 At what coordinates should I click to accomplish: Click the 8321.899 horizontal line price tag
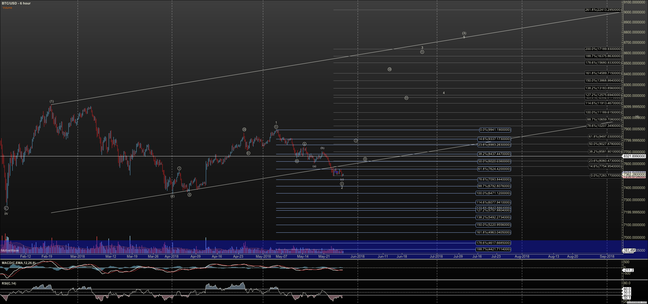click(x=634, y=156)
